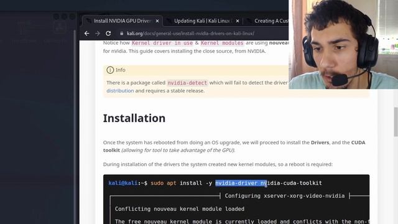398x224 pixels.
Task: Open the distribution link in the Info box
Action: 120,91
